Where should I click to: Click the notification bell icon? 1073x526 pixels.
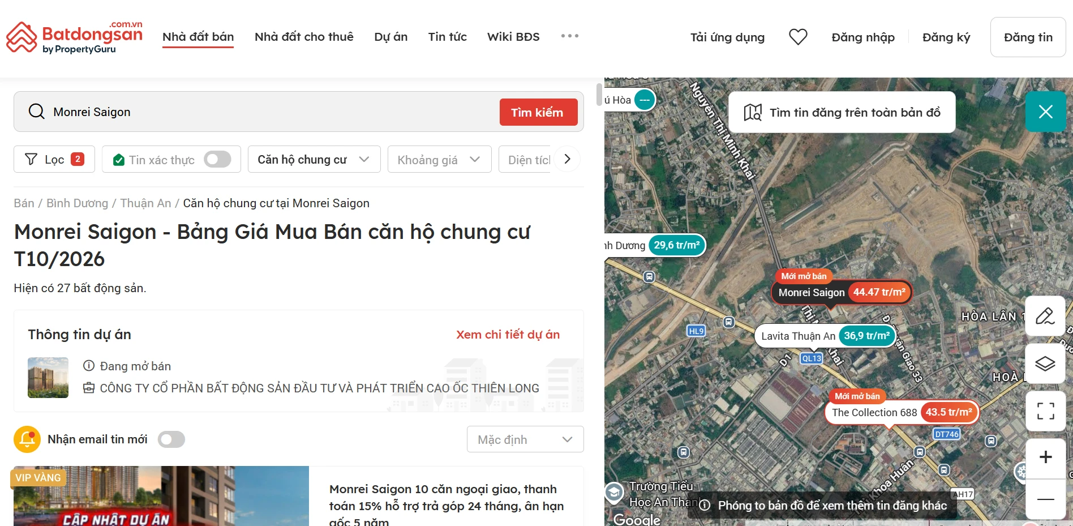pyautogui.click(x=27, y=439)
